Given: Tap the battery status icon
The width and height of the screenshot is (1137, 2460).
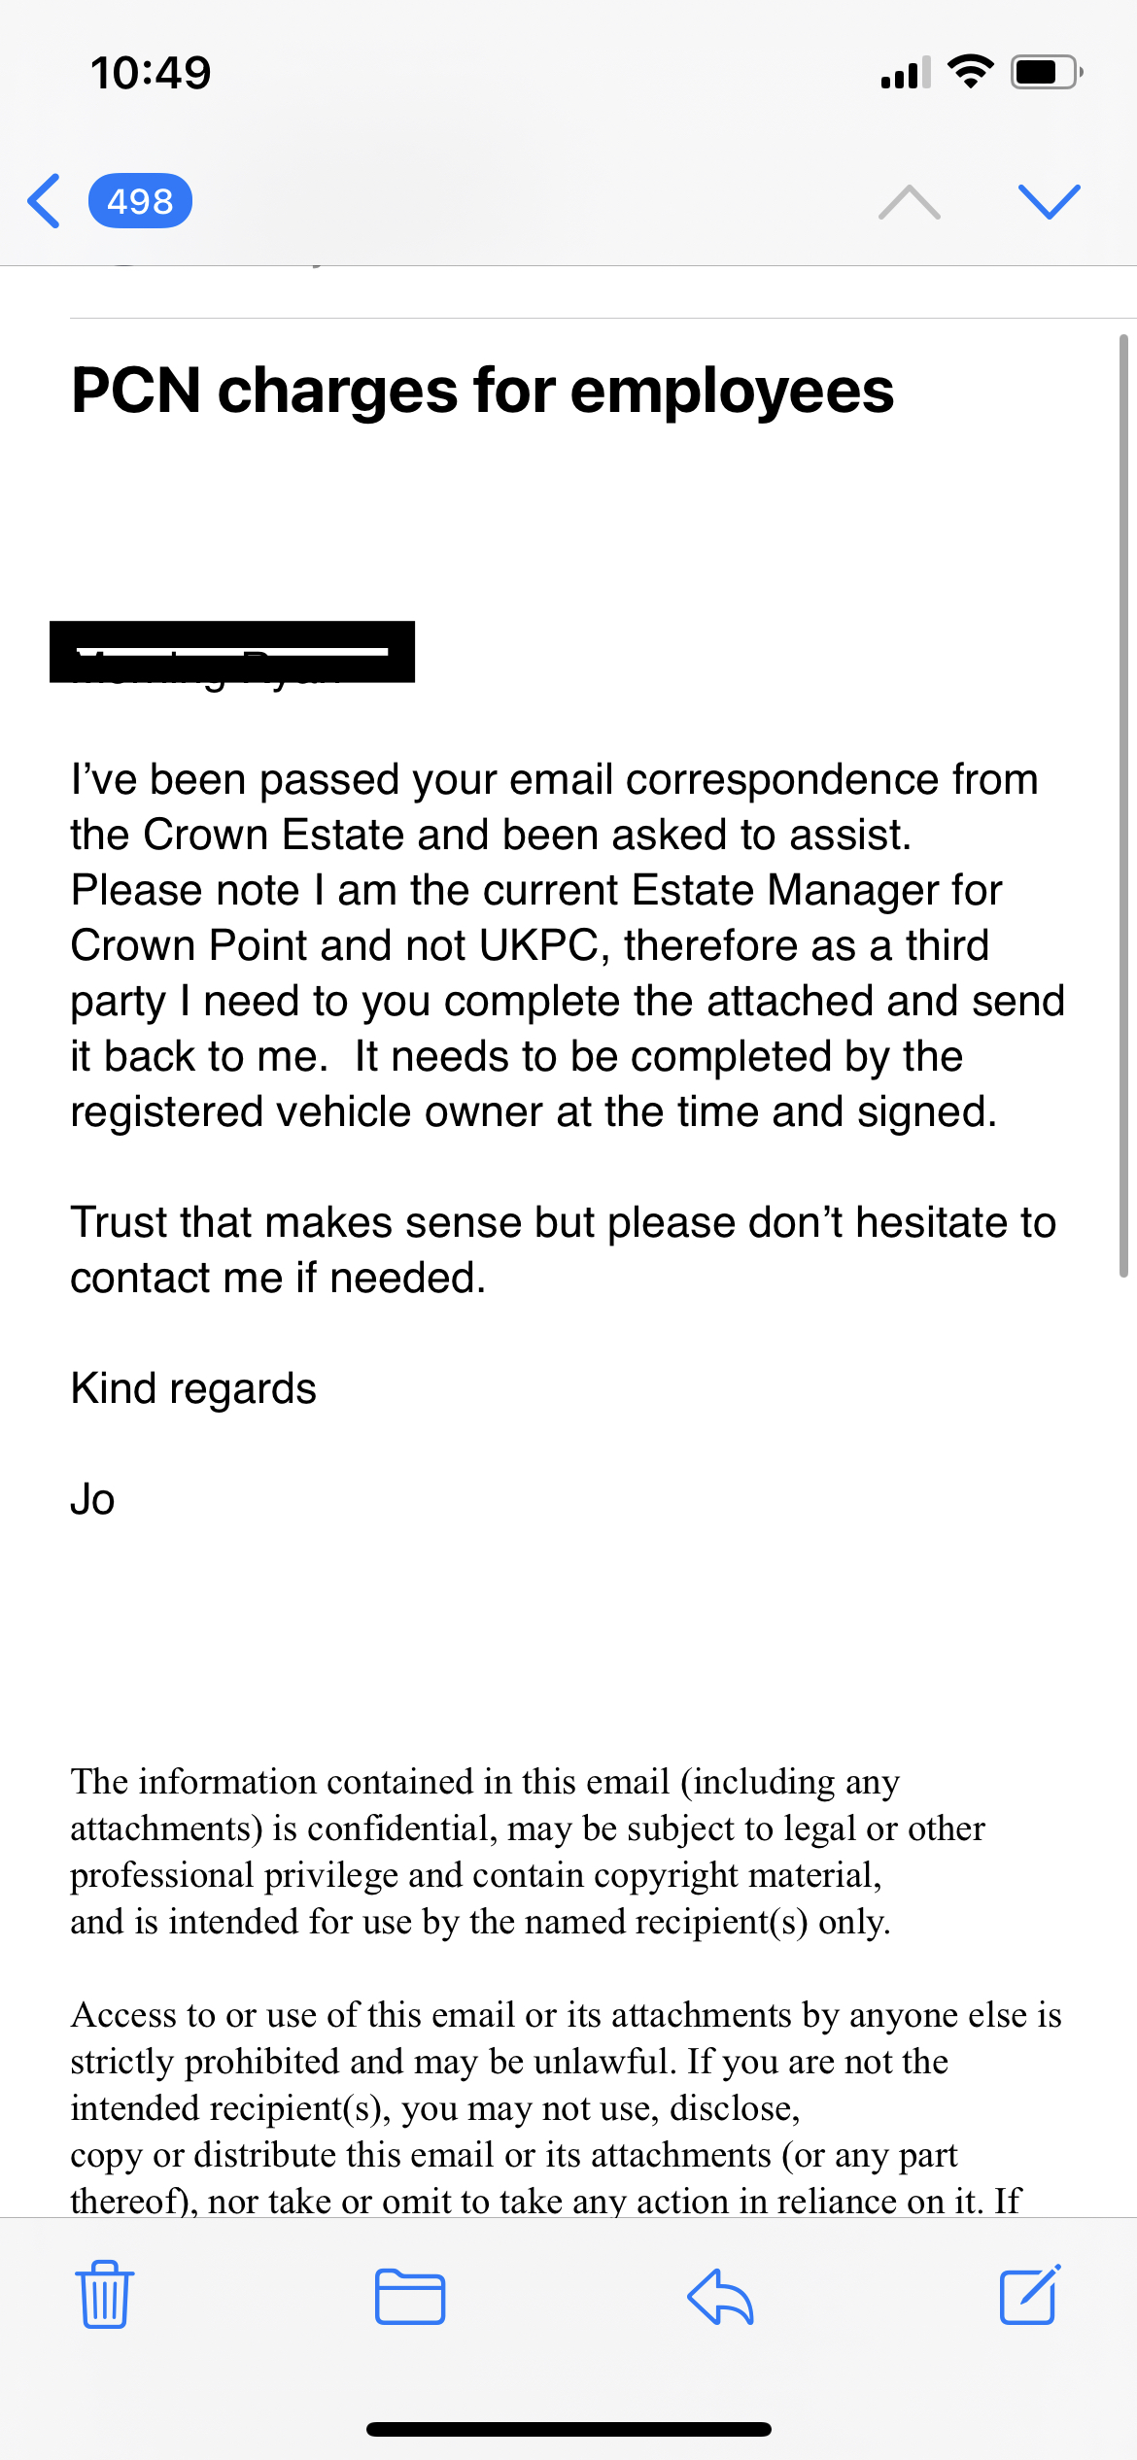Looking at the screenshot, I should point(1047,72).
